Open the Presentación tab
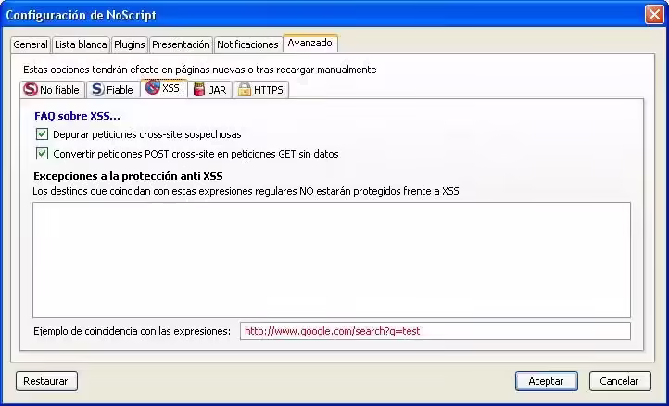669x406 pixels. pyautogui.click(x=181, y=44)
